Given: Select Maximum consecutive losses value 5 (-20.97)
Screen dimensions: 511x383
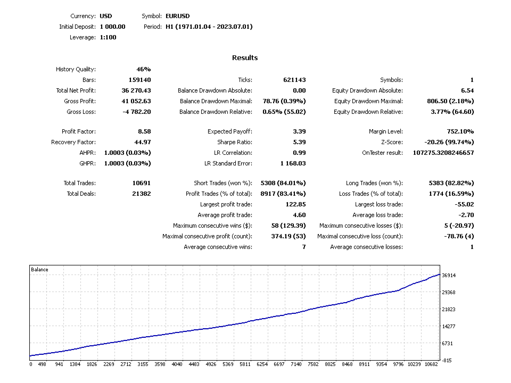Looking at the screenshot, I should point(459,226).
